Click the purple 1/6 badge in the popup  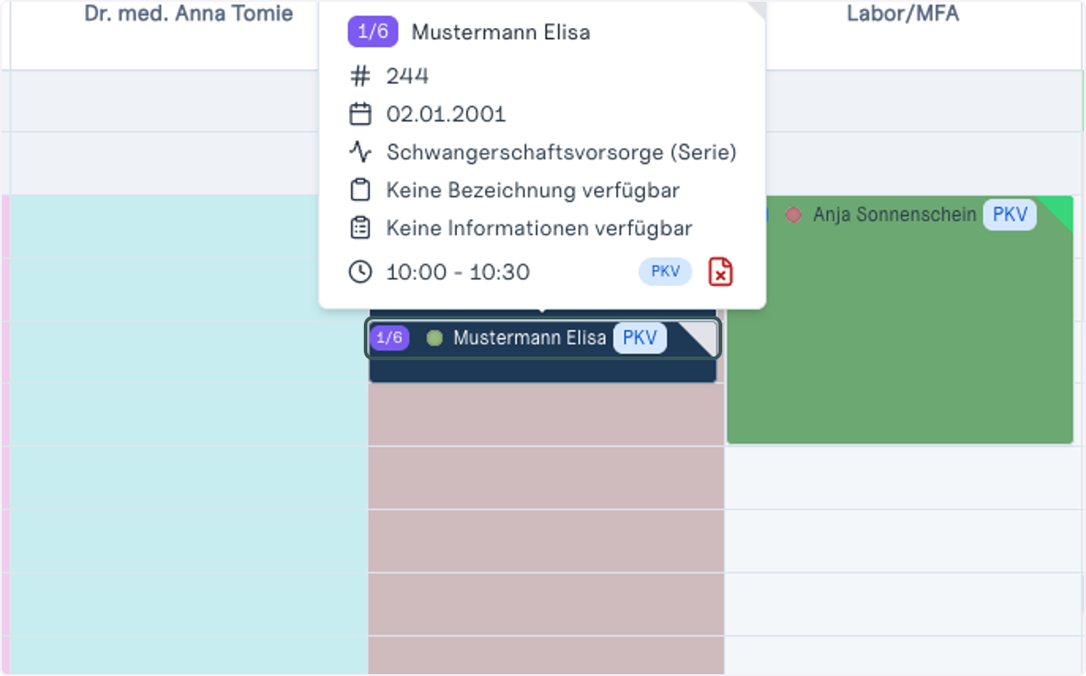click(373, 32)
